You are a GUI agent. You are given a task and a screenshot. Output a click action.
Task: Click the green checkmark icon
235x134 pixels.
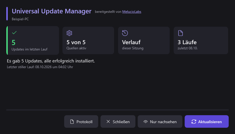[x=14, y=33]
